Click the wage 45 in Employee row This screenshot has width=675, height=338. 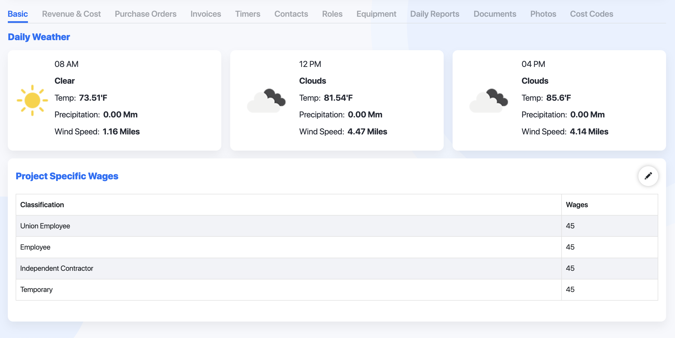pyautogui.click(x=570, y=247)
